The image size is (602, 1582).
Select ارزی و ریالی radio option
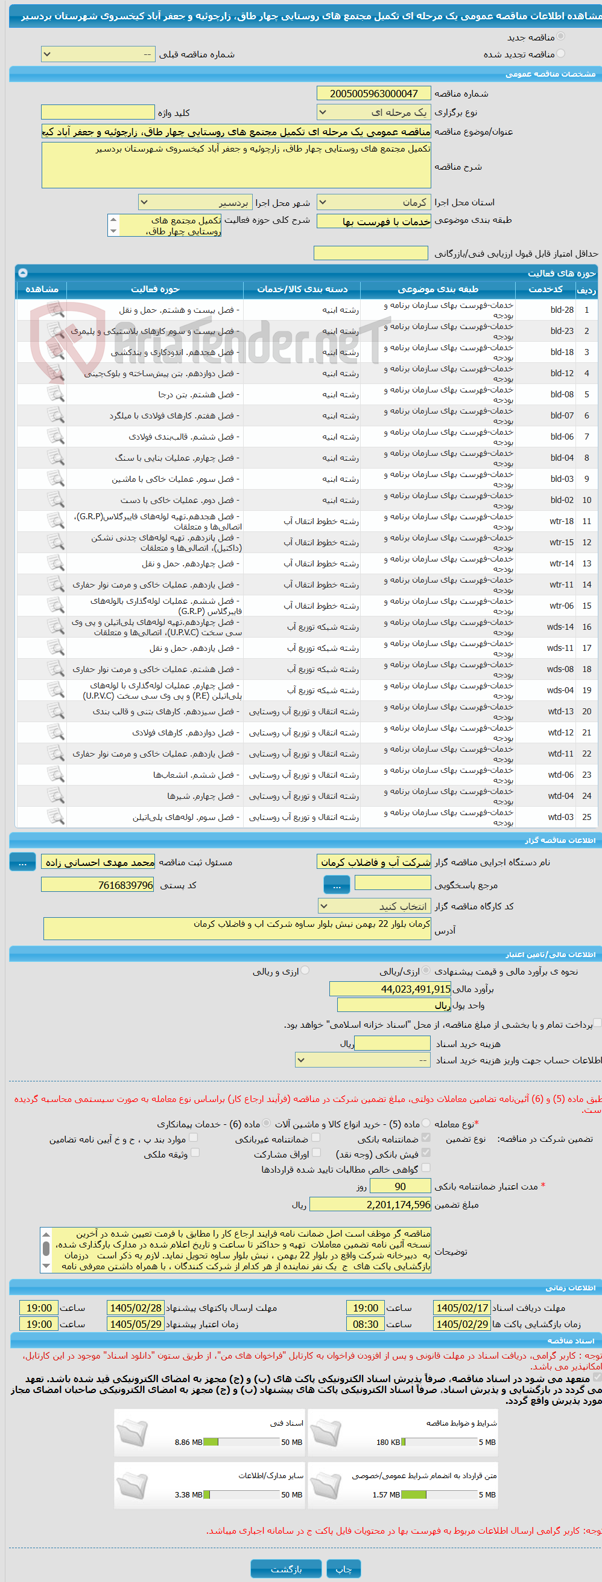point(305,971)
